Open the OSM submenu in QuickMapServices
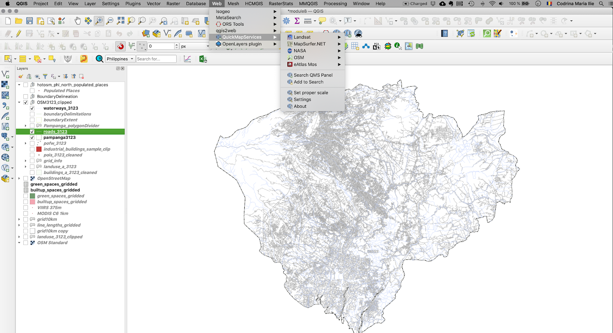Screen dimensions: 613x333 [299, 58]
